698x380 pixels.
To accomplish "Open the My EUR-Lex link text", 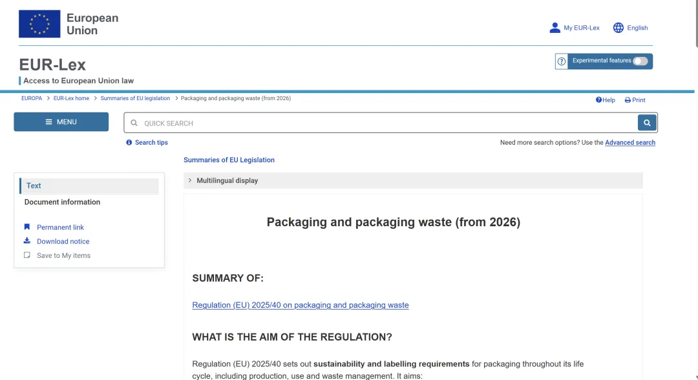I will (x=582, y=28).
